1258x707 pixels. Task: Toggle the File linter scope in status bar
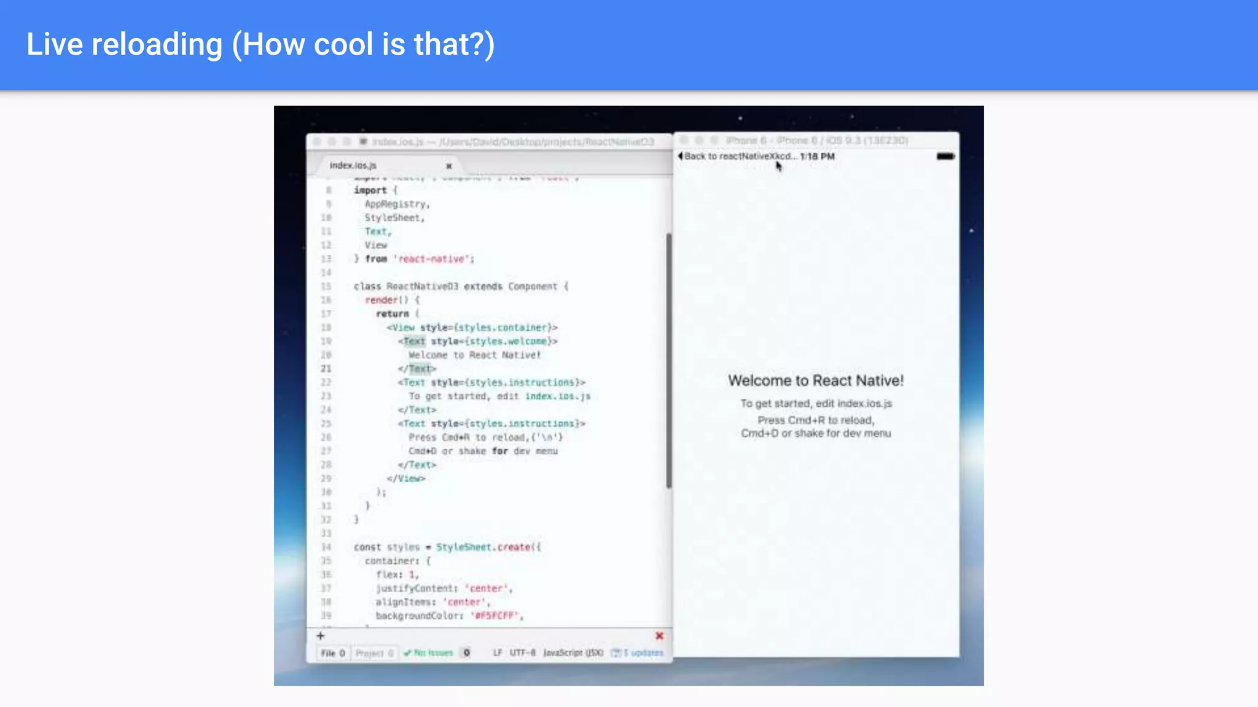(333, 653)
